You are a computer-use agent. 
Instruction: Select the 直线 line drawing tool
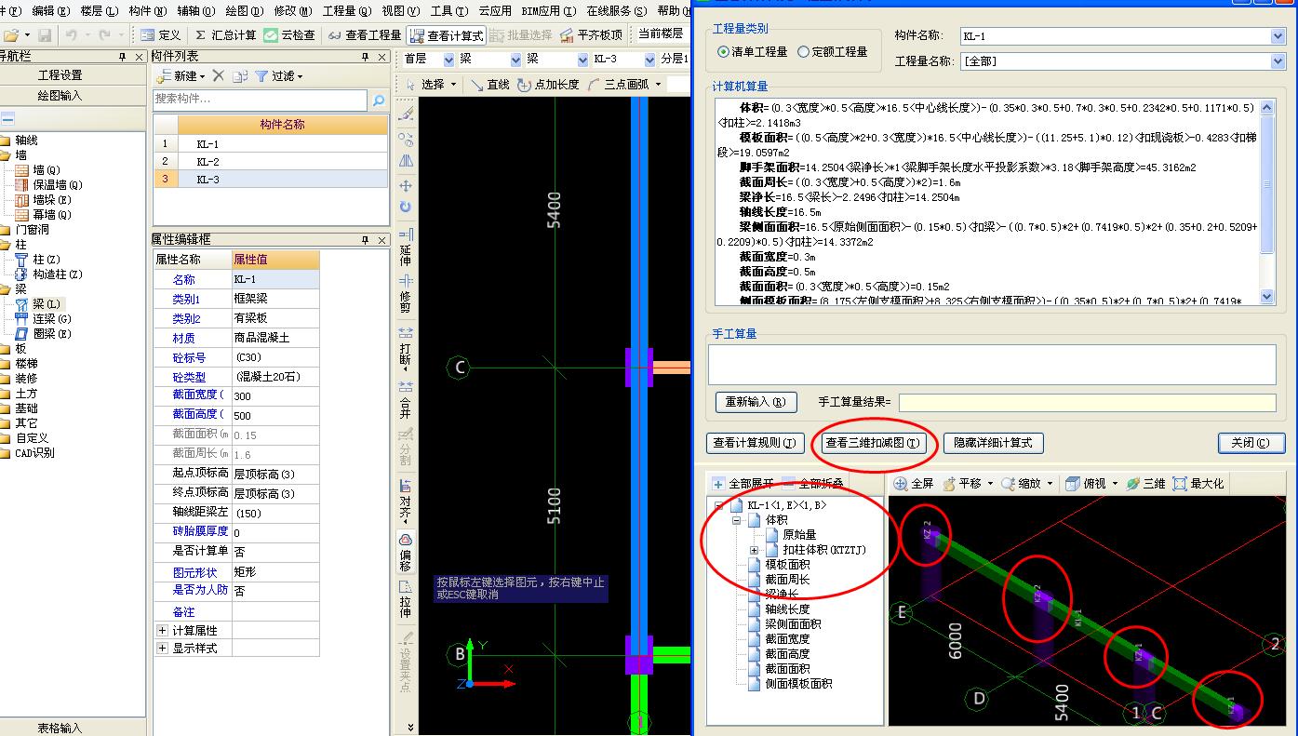pos(490,84)
